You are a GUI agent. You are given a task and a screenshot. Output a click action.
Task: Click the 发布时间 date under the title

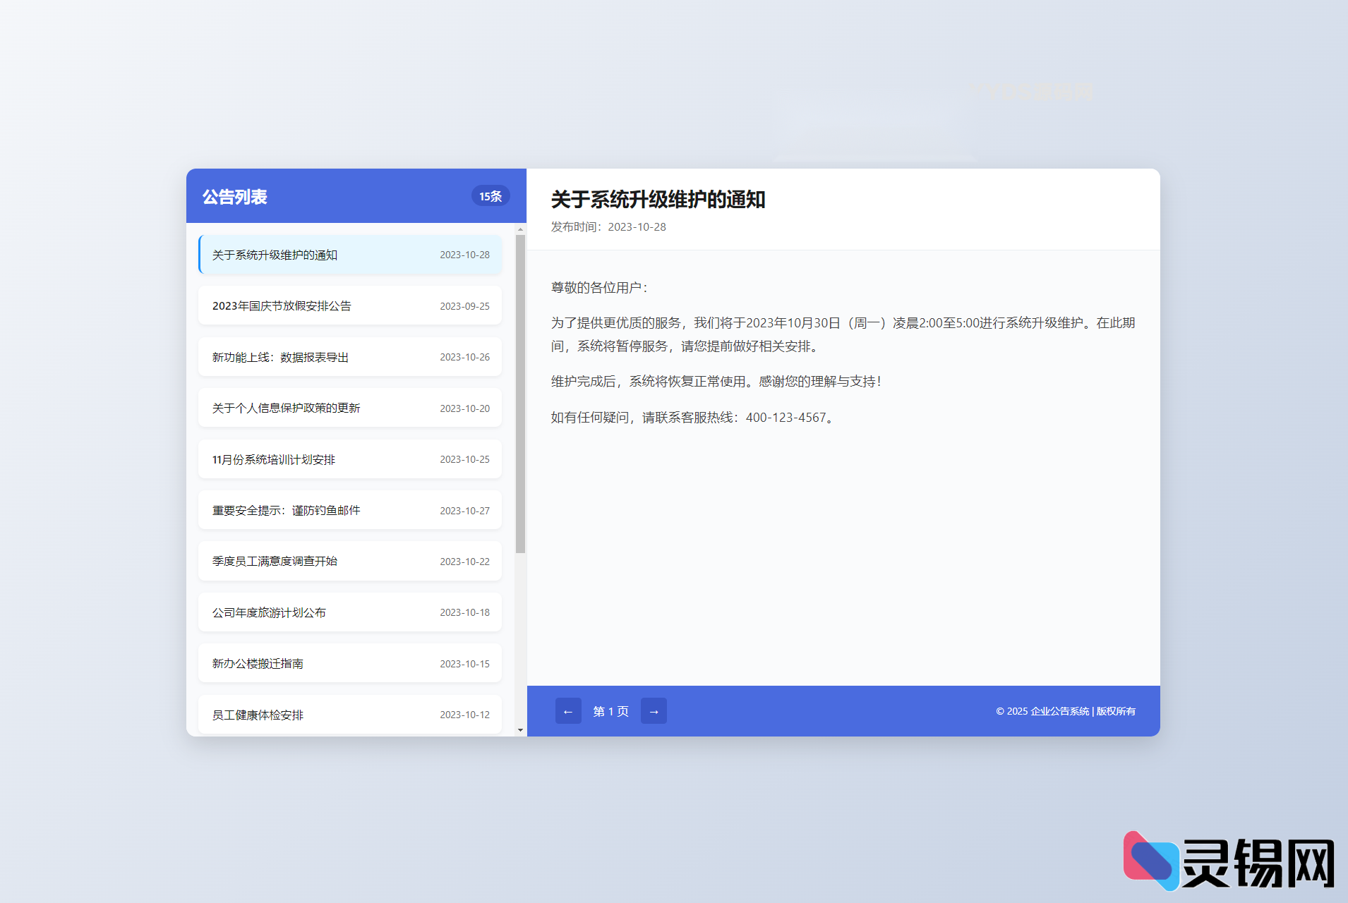tap(607, 227)
